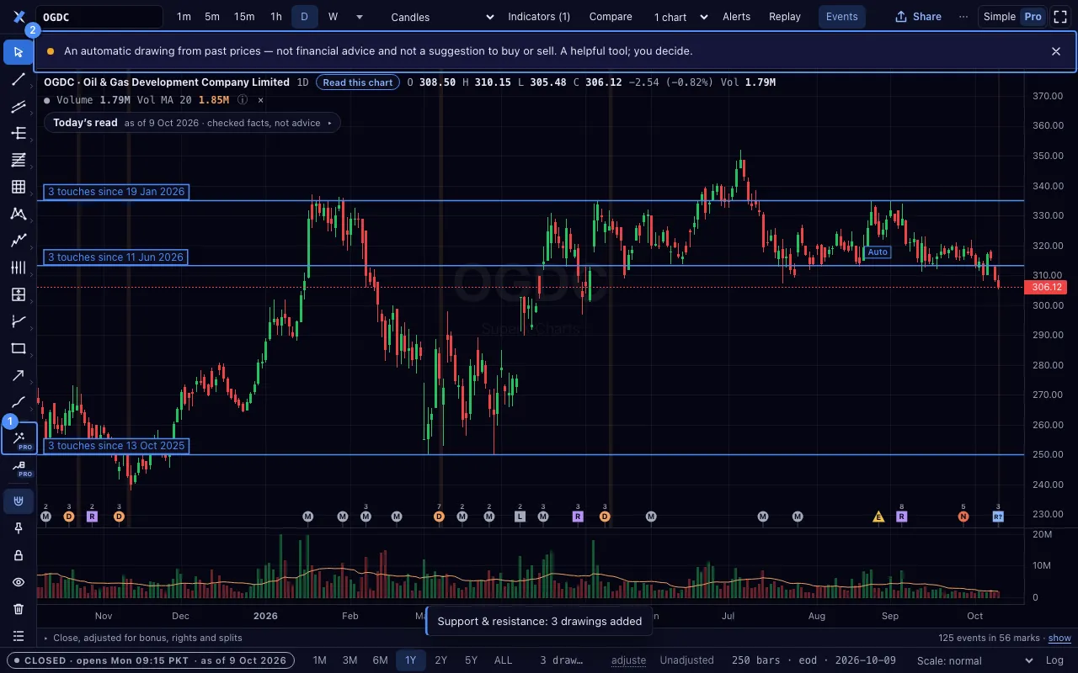The width and height of the screenshot is (1078, 673).
Task: Open the object list icon in left toolbar
Action: point(19,636)
